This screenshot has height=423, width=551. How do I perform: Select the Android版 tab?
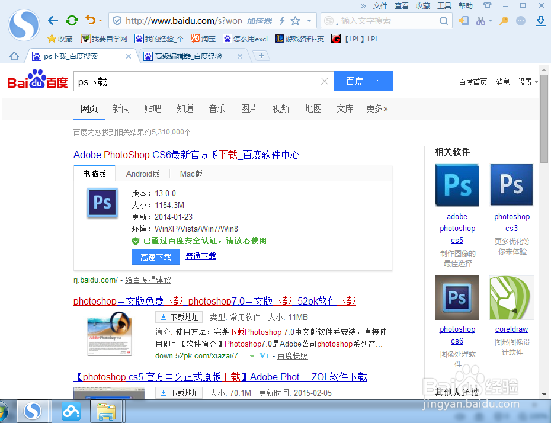point(143,174)
